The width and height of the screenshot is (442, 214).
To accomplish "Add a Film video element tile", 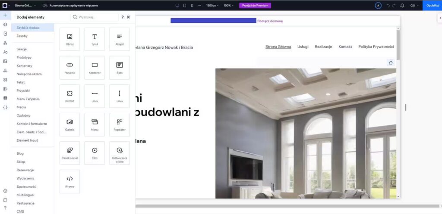I will tap(95, 153).
